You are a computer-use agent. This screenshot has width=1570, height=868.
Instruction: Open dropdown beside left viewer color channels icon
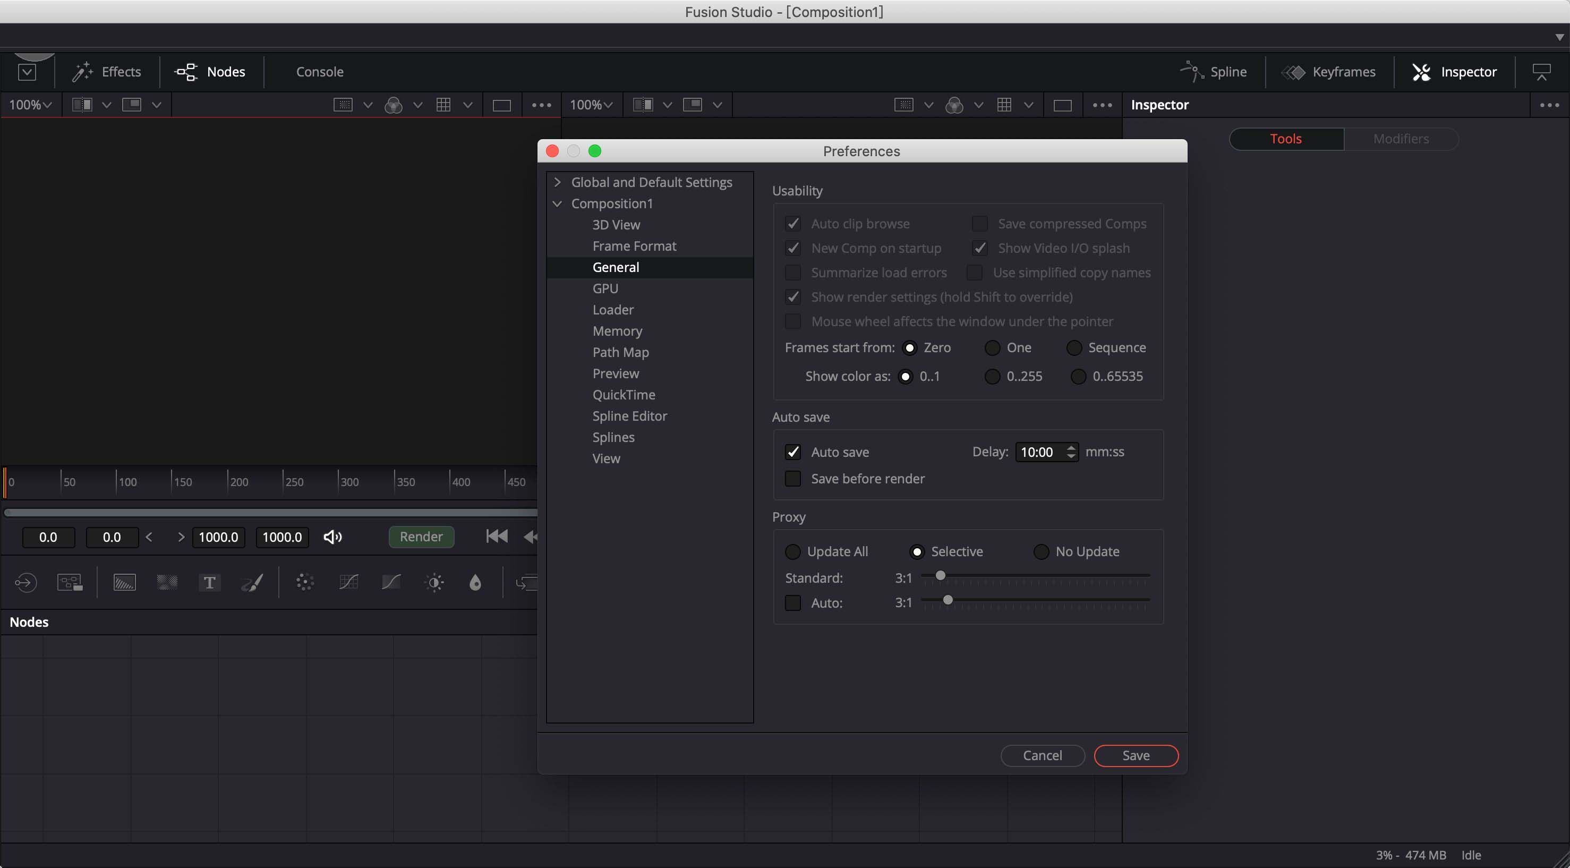pyautogui.click(x=417, y=105)
